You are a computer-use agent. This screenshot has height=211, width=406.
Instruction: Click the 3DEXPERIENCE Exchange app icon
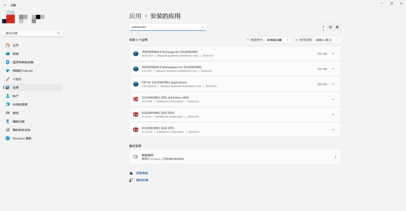pos(136,54)
